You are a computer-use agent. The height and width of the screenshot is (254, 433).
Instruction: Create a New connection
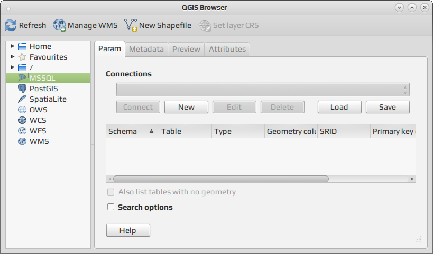tap(187, 107)
